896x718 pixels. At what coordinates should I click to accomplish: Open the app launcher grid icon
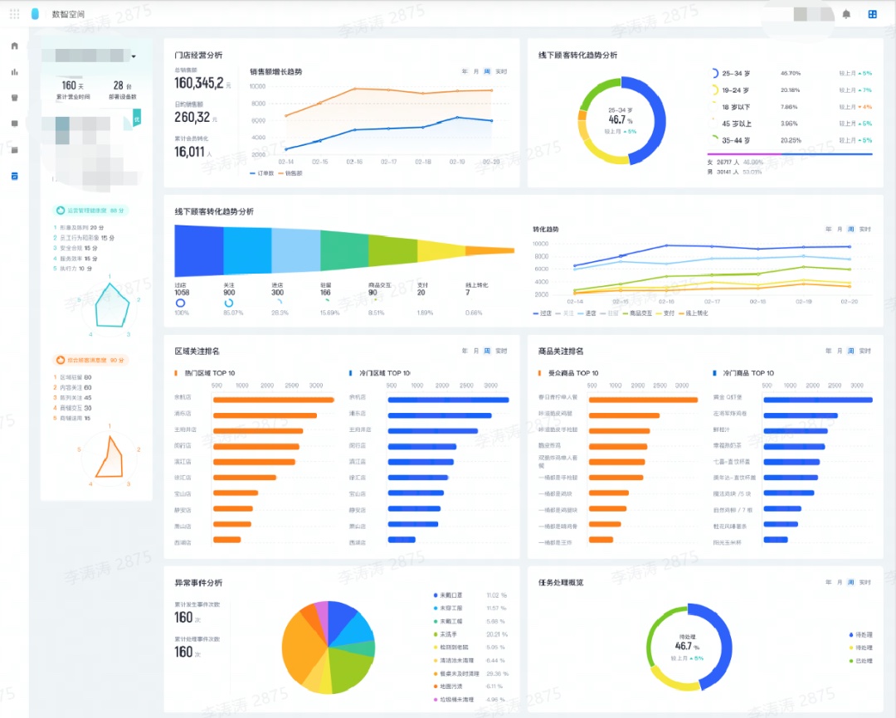(14, 14)
